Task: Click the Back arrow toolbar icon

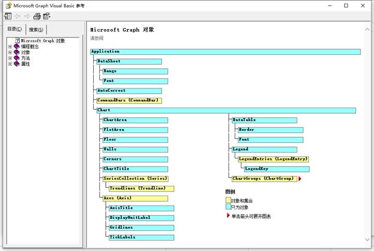Action: (x=18, y=16)
